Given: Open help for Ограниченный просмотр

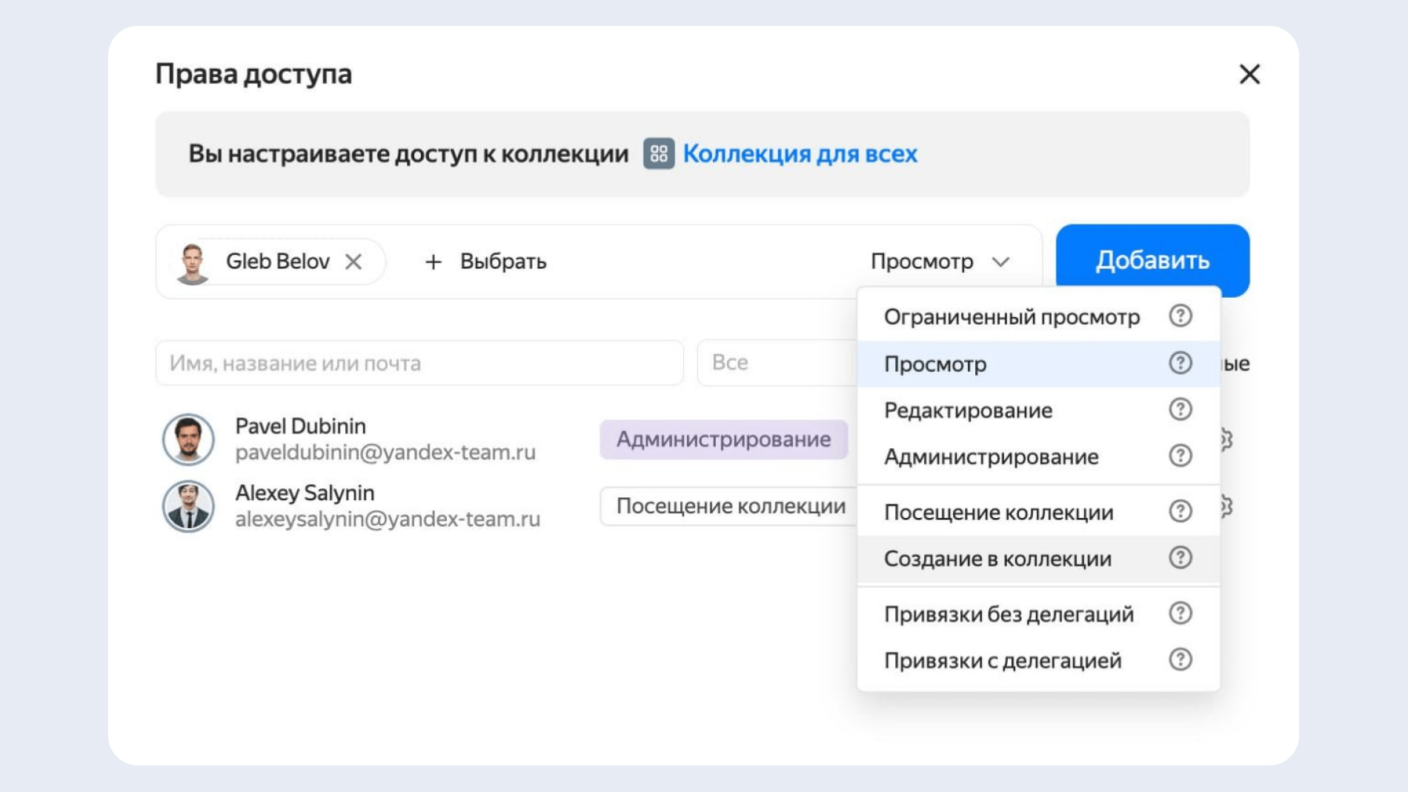Looking at the screenshot, I should (x=1180, y=316).
